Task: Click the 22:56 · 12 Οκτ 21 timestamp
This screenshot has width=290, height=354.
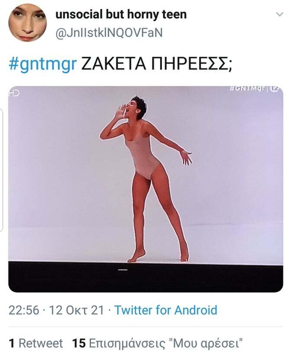Action: pyautogui.click(x=57, y=309)
